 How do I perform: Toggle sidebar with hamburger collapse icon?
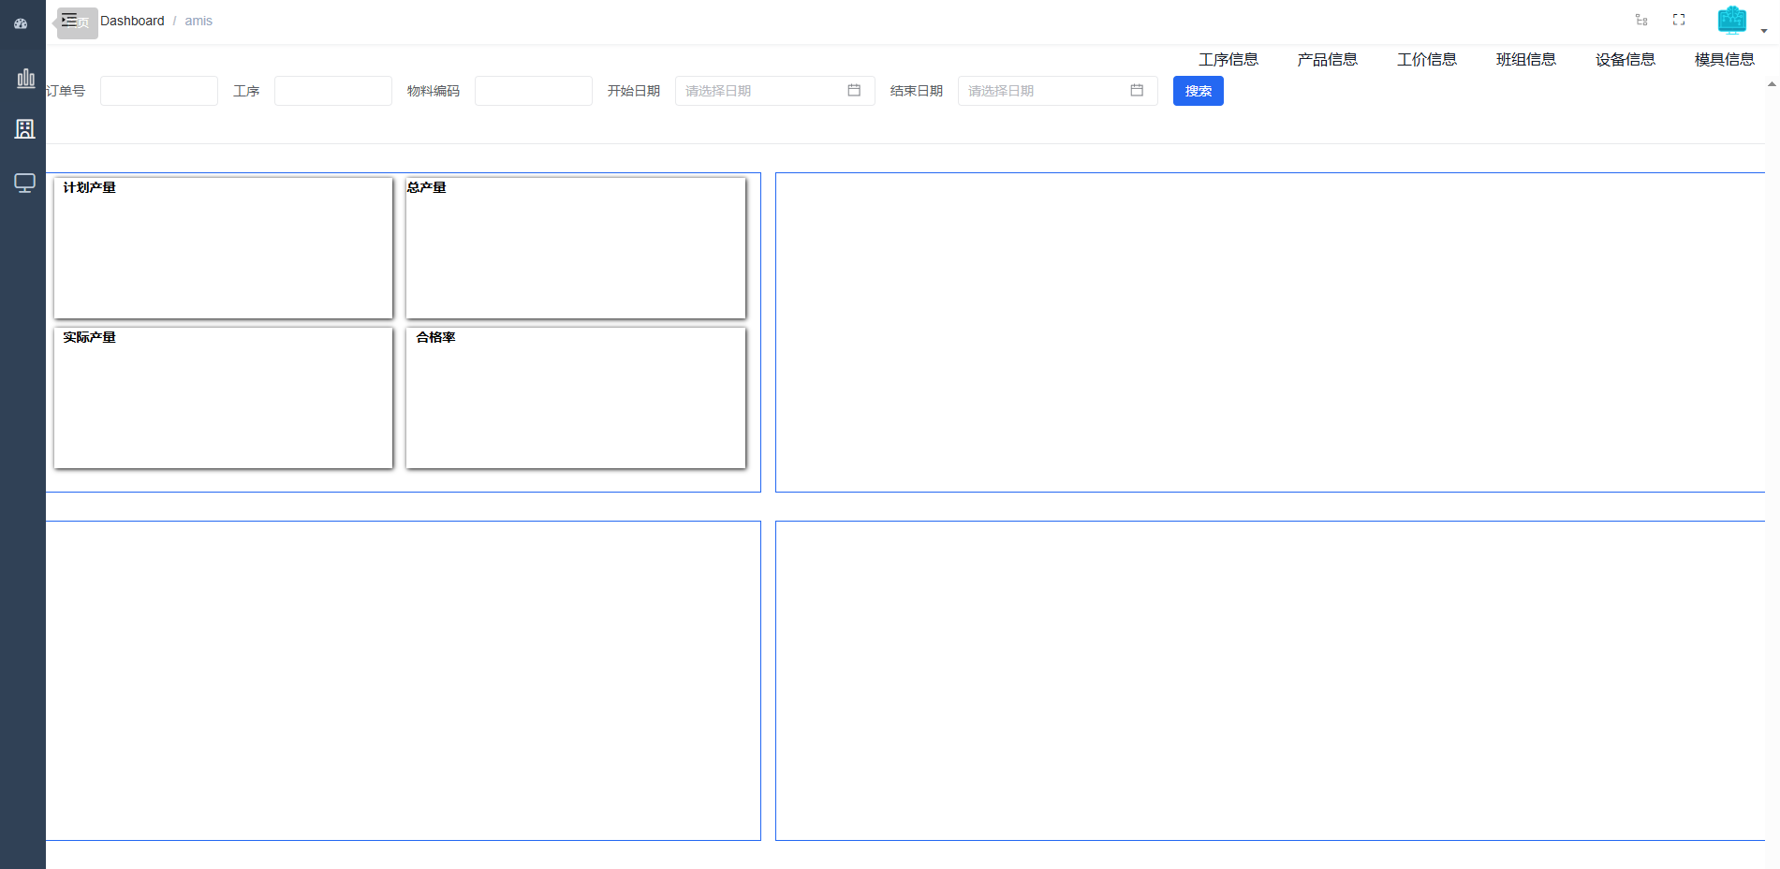pos(70,20)
